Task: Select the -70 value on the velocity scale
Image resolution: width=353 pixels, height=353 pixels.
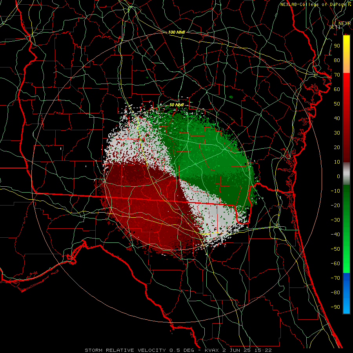Action: tap(335, 278)
